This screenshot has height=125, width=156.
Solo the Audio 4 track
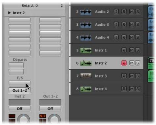pyautogui.click(x=138, y=37)
